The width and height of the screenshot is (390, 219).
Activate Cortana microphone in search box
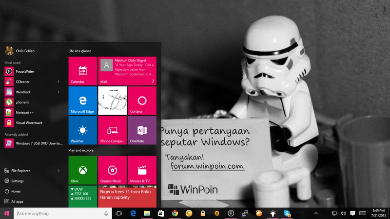[106, 213]
